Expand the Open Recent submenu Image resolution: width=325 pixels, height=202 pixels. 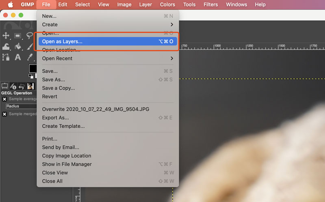108,58
